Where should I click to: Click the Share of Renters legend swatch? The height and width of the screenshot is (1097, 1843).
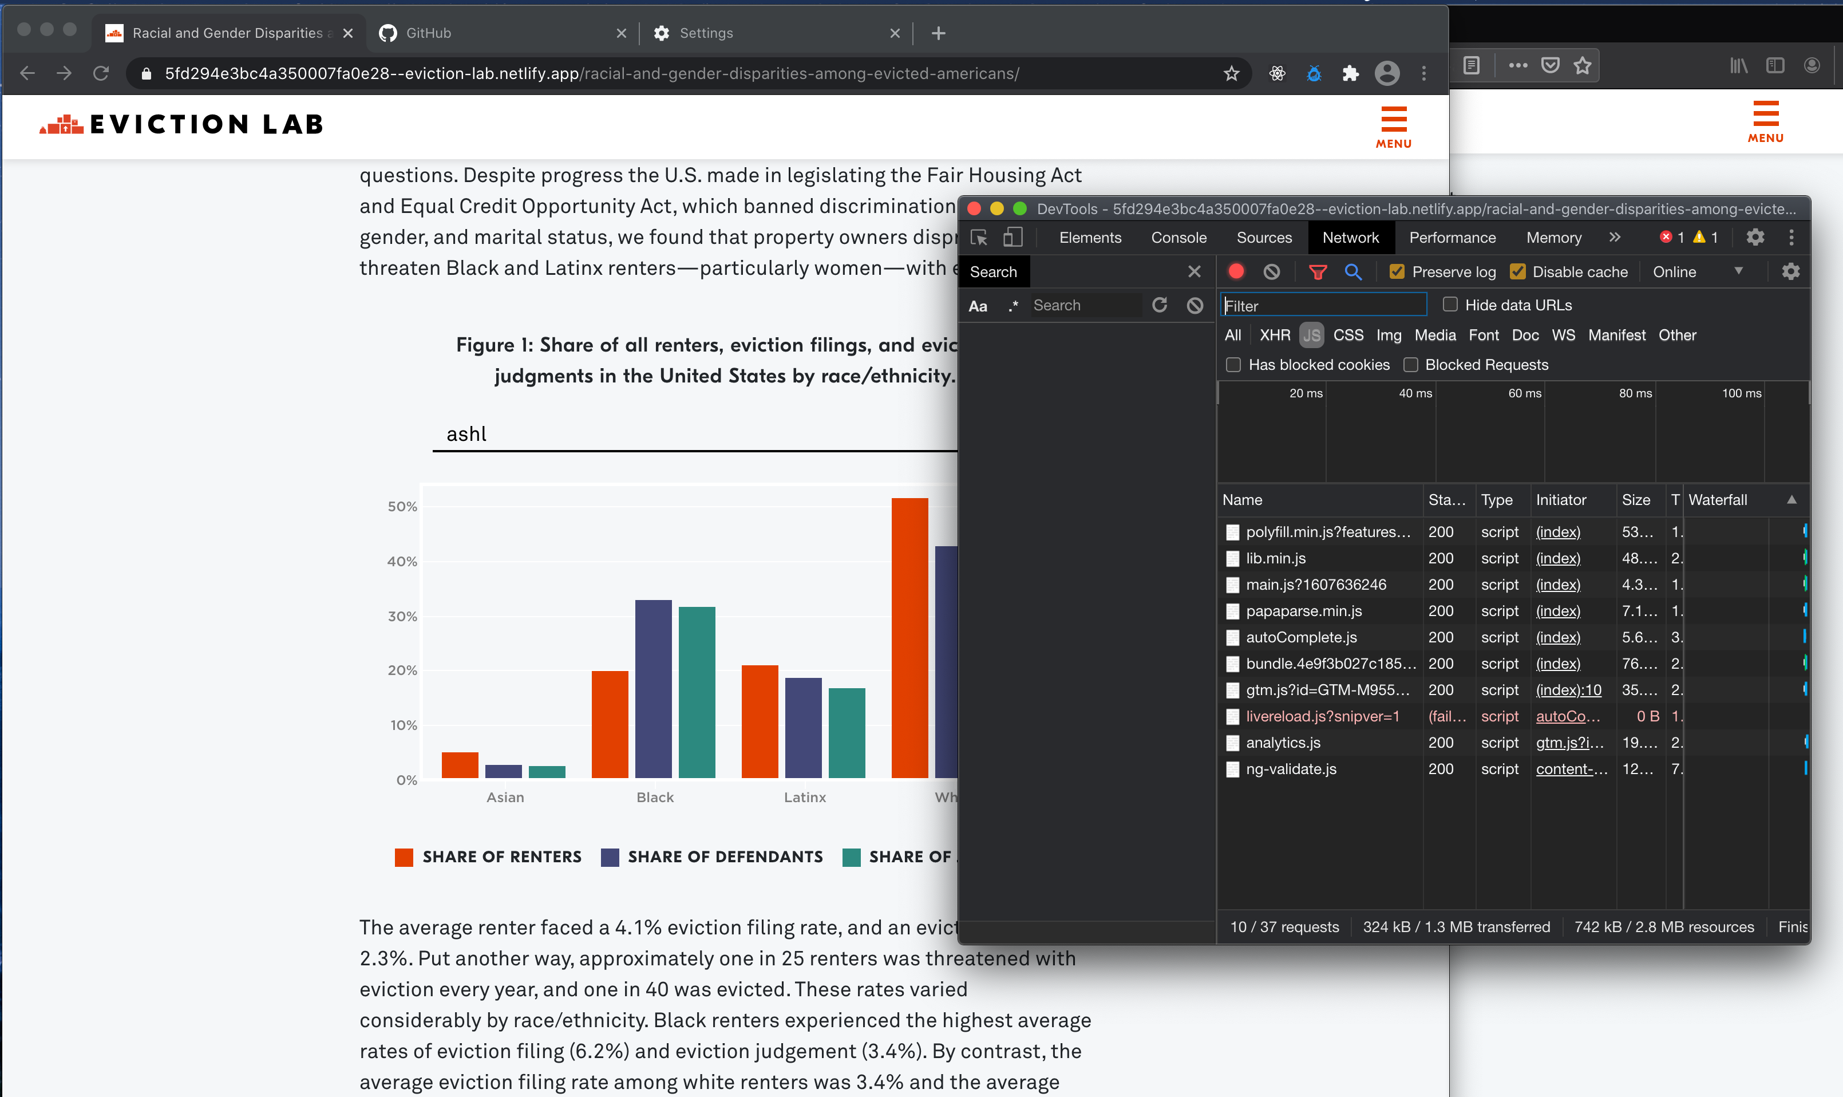pyautogui.click(x=404, y=857)
